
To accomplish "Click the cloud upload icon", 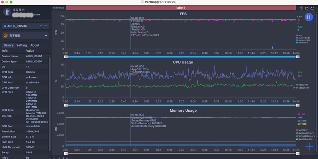I will click(x=312, y=8).
